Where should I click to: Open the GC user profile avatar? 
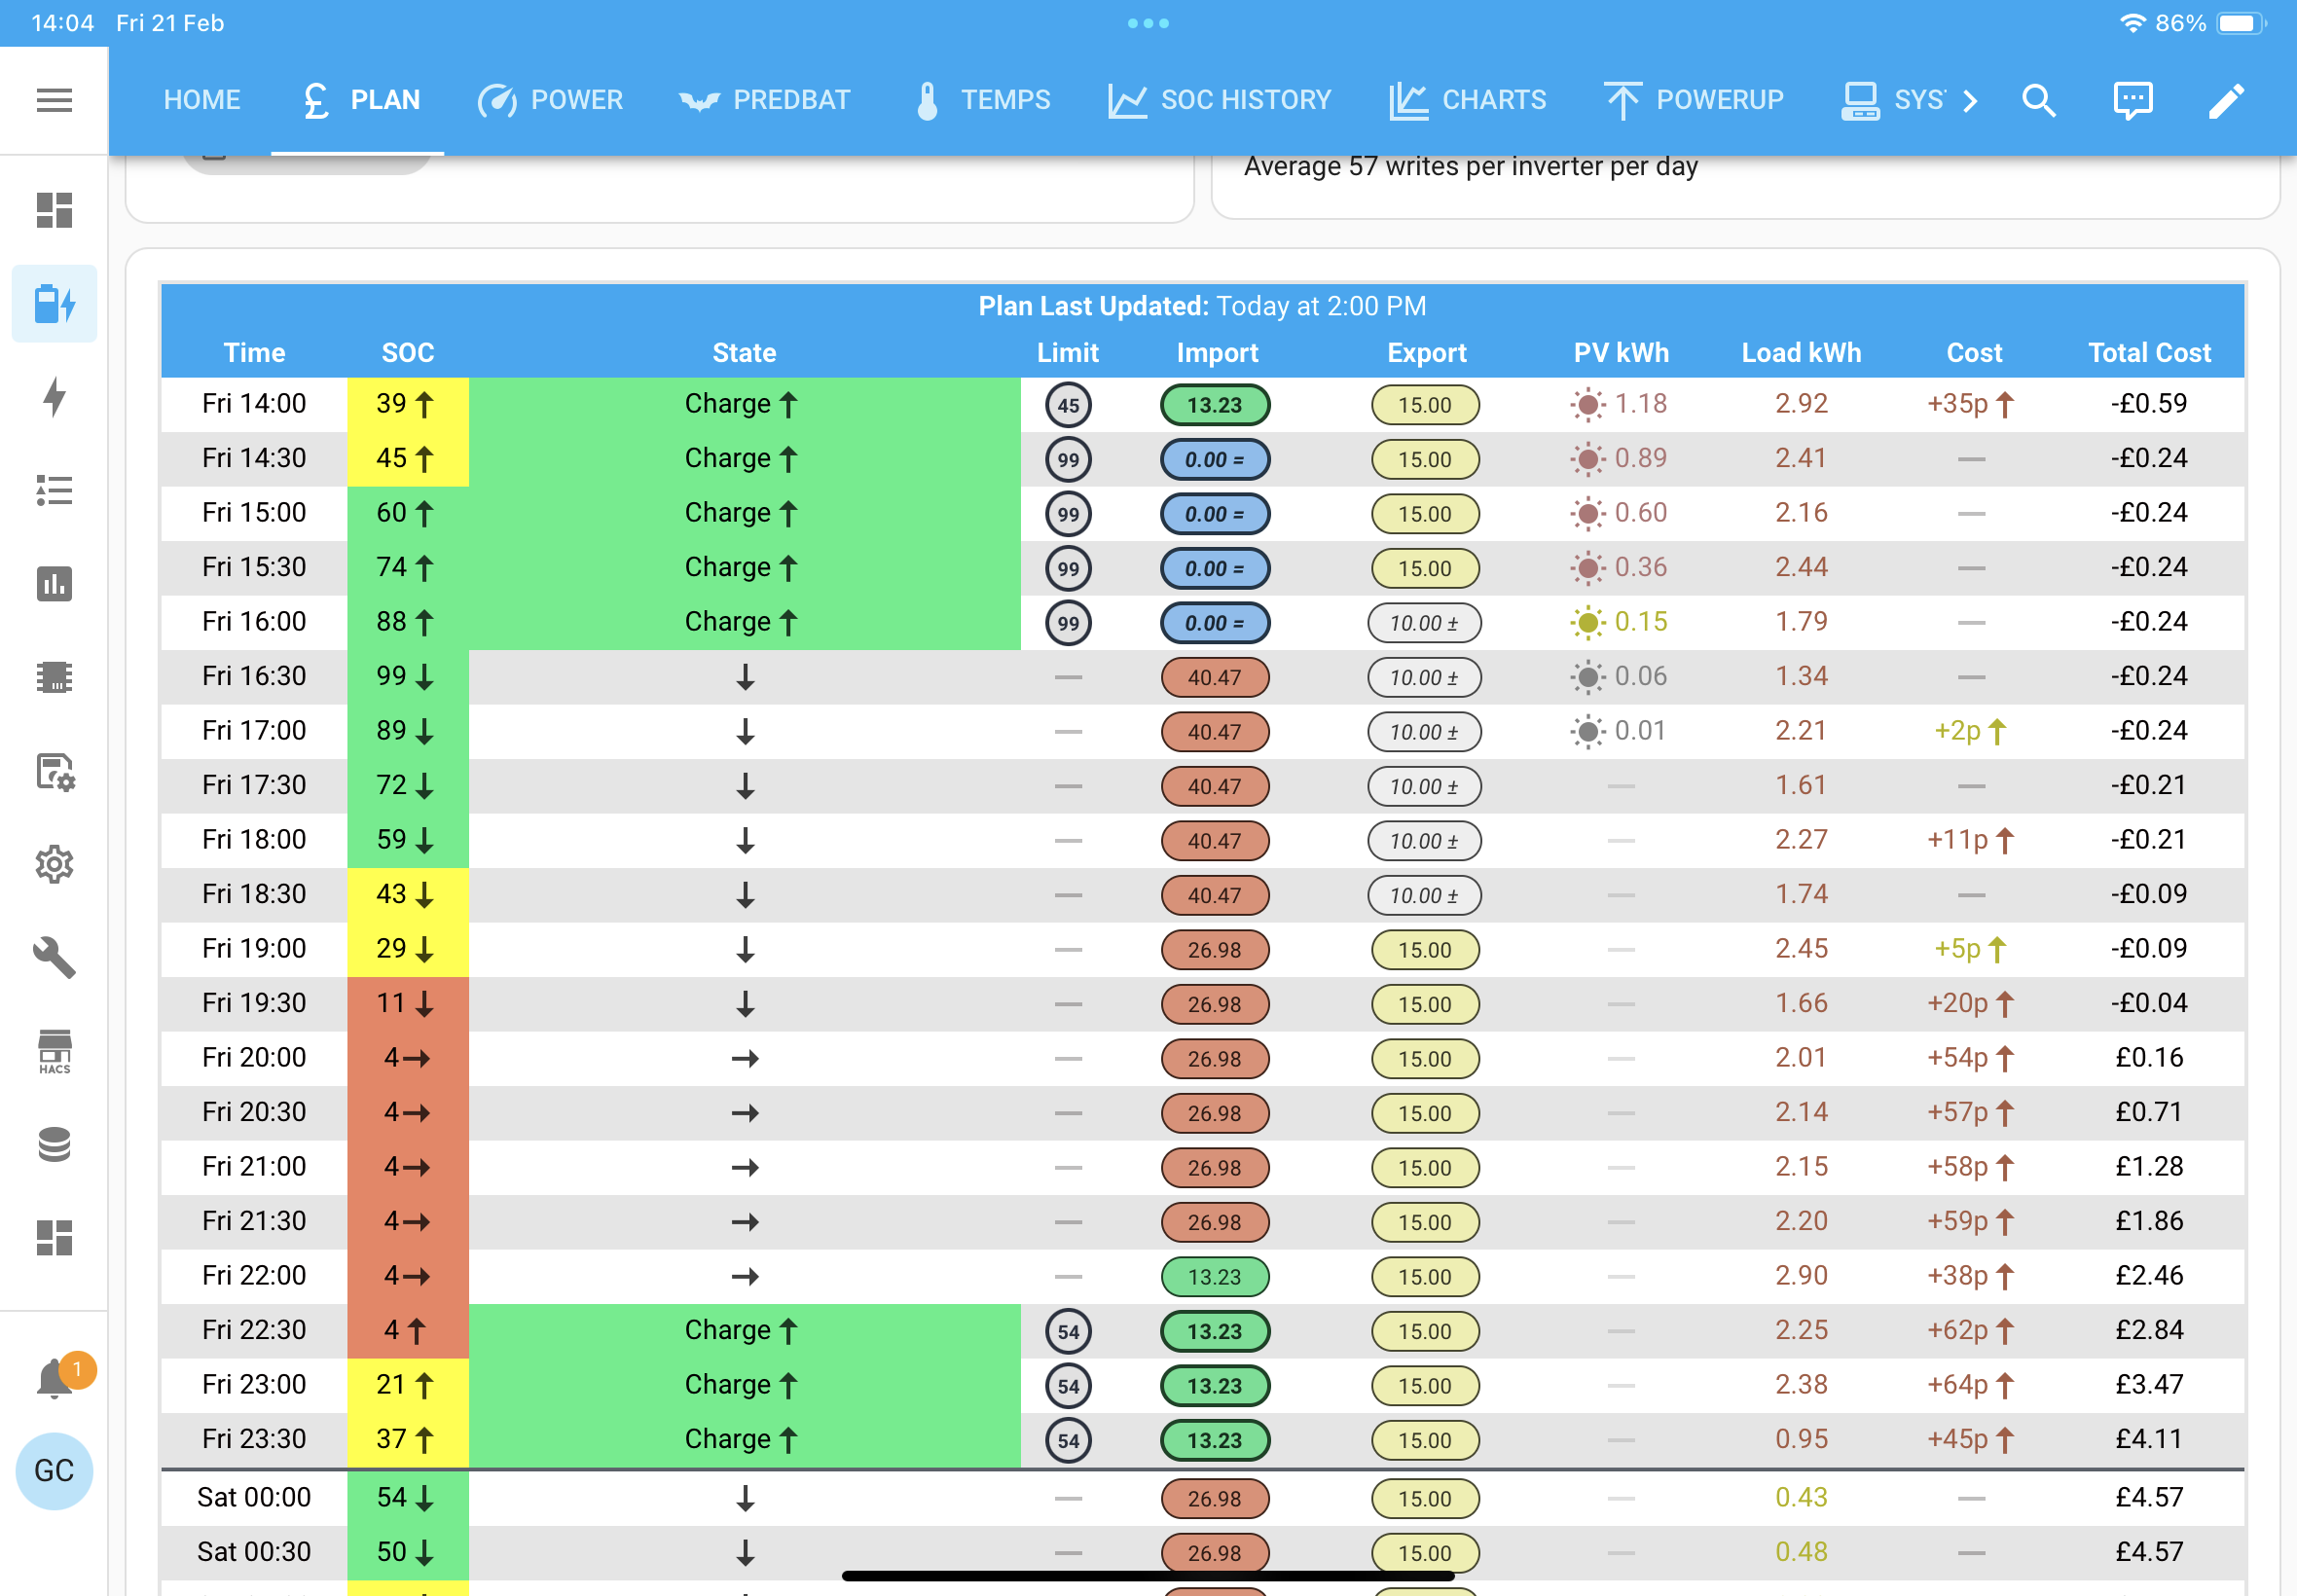click(54, 1471)
